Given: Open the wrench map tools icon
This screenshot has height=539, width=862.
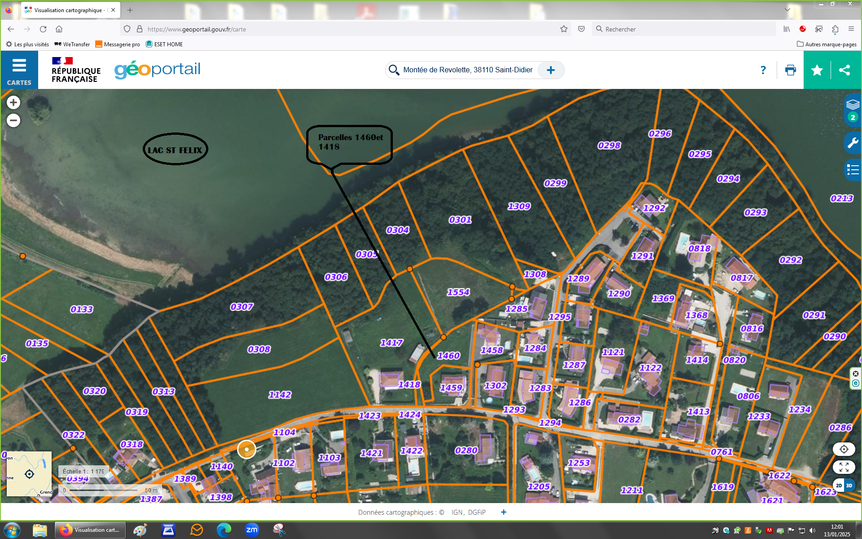Looking at the screenshot, I should [853, 143].
